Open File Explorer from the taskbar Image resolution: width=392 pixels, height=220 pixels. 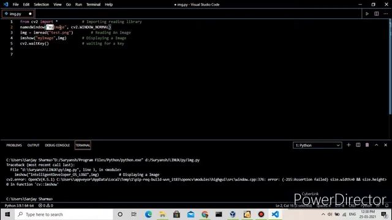(x=162, y=215)
